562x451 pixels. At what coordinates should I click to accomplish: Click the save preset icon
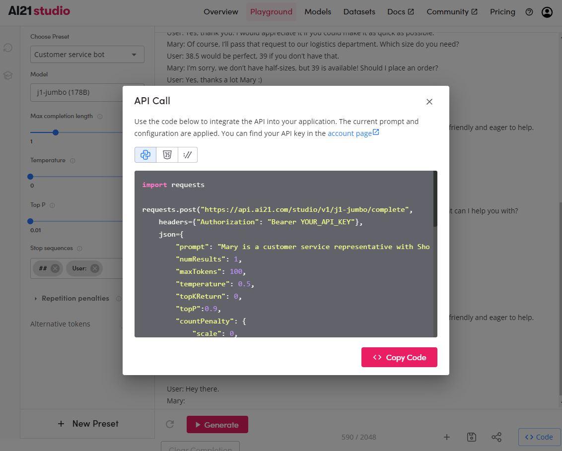click(472, 437)
